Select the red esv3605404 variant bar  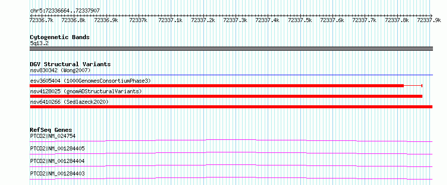[216, 86]
